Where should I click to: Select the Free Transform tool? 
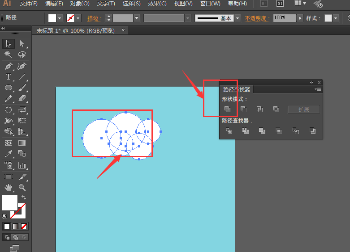pyautogui.click(x=22, y=121)
